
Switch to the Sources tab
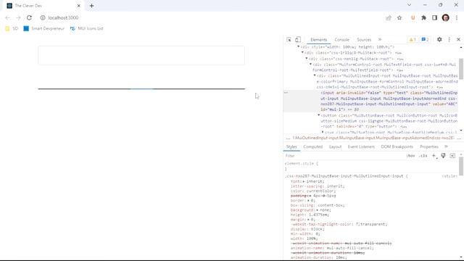tap(364, 40)
